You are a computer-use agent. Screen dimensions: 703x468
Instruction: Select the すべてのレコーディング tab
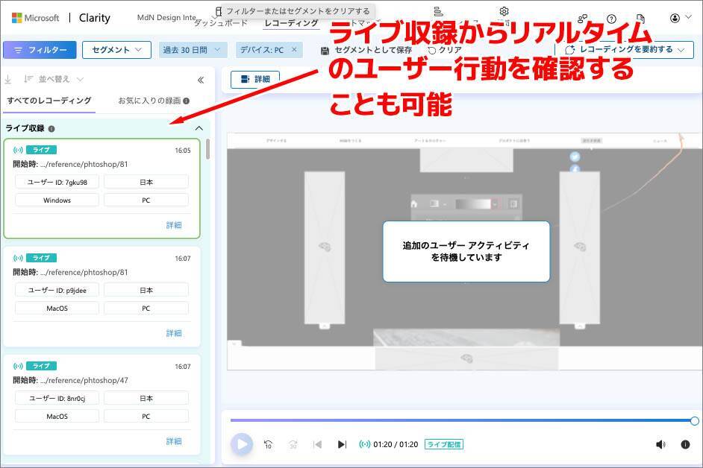click(x=49, y=101)
